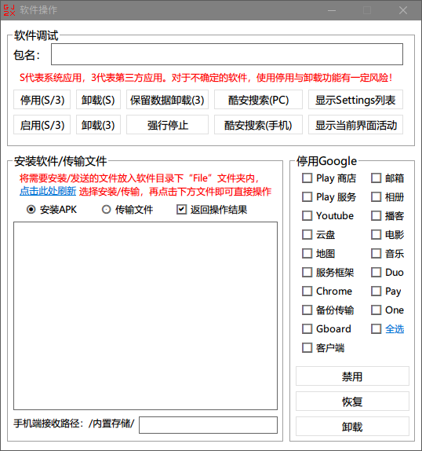
Task: Click the 恢复 button
Action: pyautogui.click(x=352, y=401)
